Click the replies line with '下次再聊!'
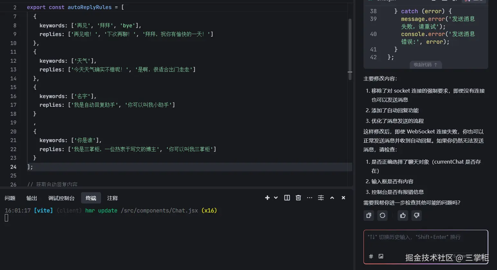 [126, 34]
